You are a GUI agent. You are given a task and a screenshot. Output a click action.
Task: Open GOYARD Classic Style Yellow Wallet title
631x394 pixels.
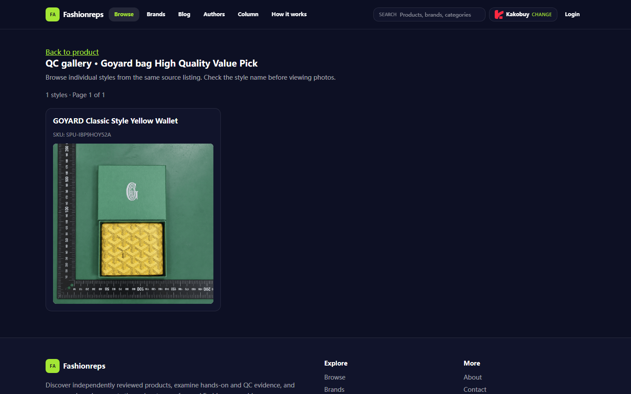[115, 121]
